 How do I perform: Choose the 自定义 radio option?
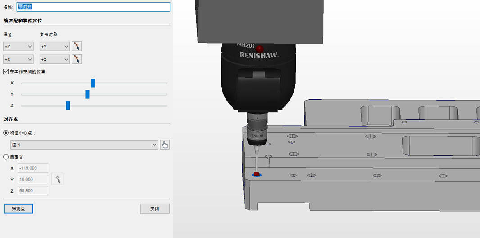tap(6, 157)
